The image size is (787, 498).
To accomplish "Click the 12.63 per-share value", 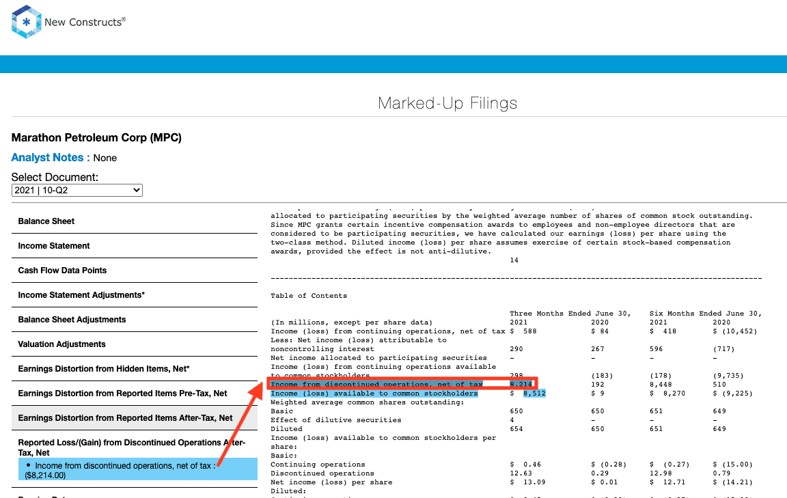I will [521, 473].
